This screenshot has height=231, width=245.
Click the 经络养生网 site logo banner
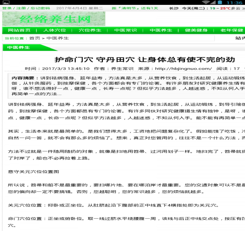(53, 19)
